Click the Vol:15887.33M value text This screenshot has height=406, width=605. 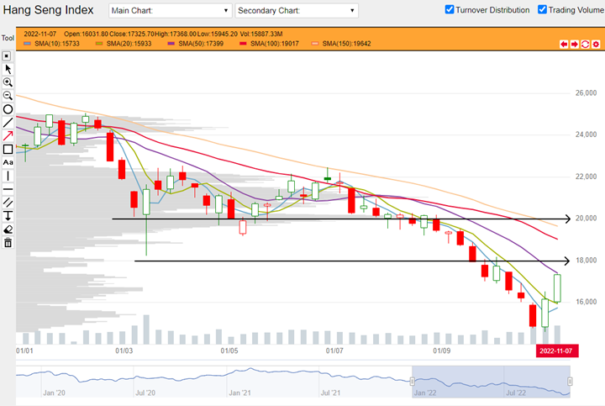[x=261, y=34]
